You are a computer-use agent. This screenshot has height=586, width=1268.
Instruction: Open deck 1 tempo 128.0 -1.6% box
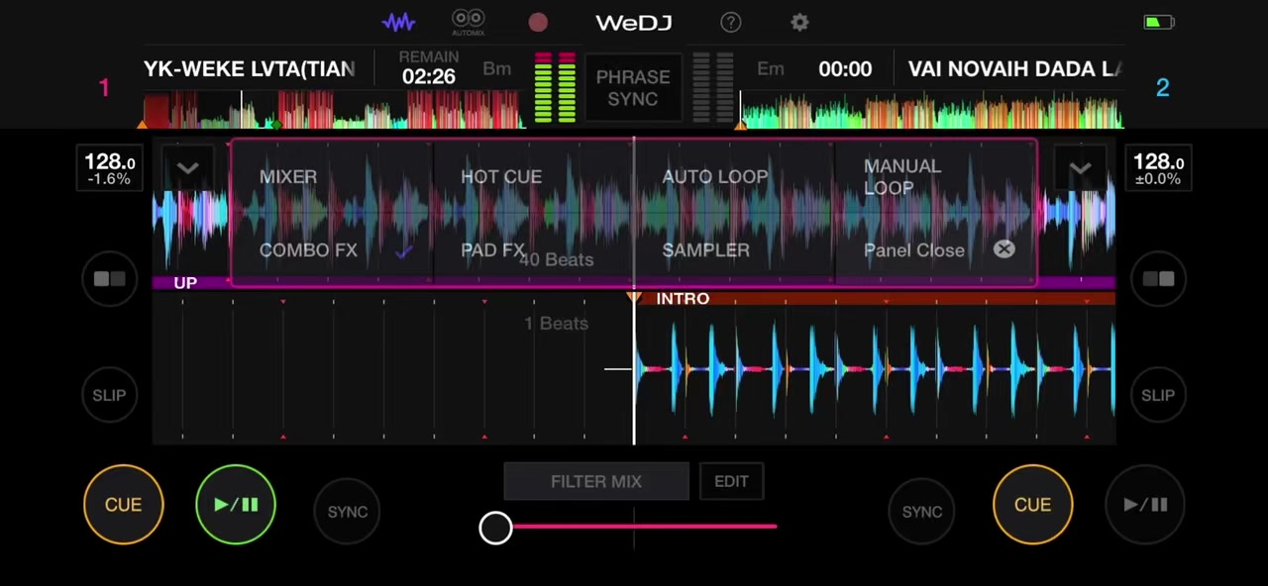pyautogui.click(x=109, y=168)
